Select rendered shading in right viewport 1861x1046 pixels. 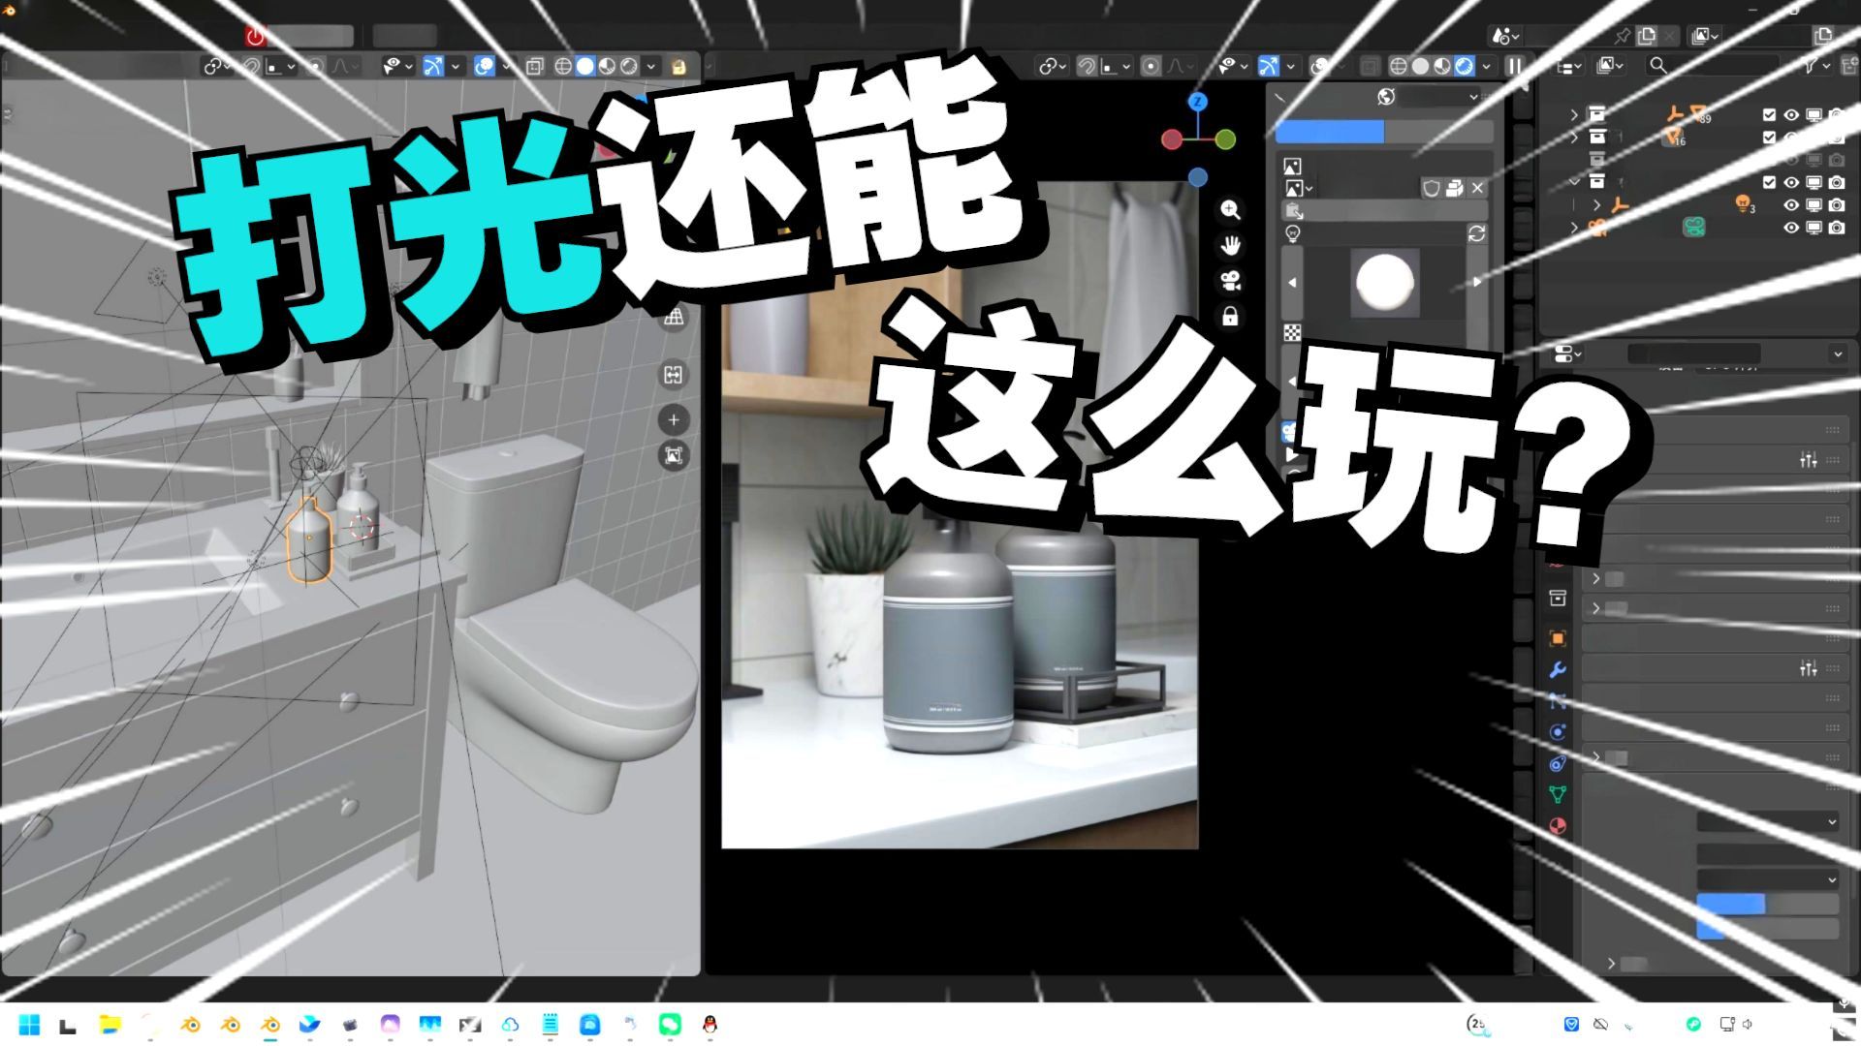coord(1465,66)
